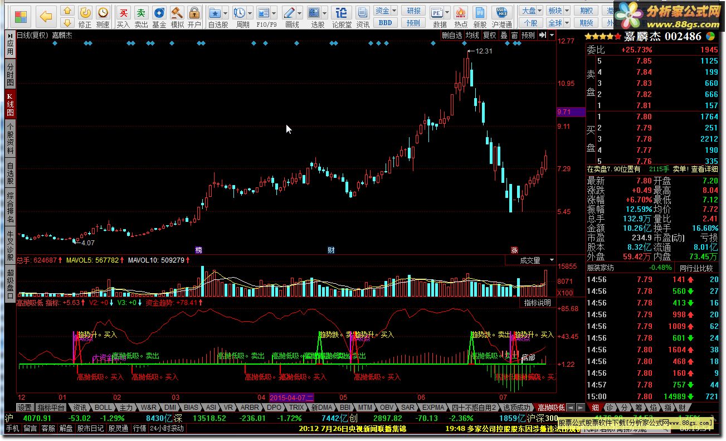The image size is (726, 441).
Task: Select the BOLL indicator tab
Action: (103, 408)
